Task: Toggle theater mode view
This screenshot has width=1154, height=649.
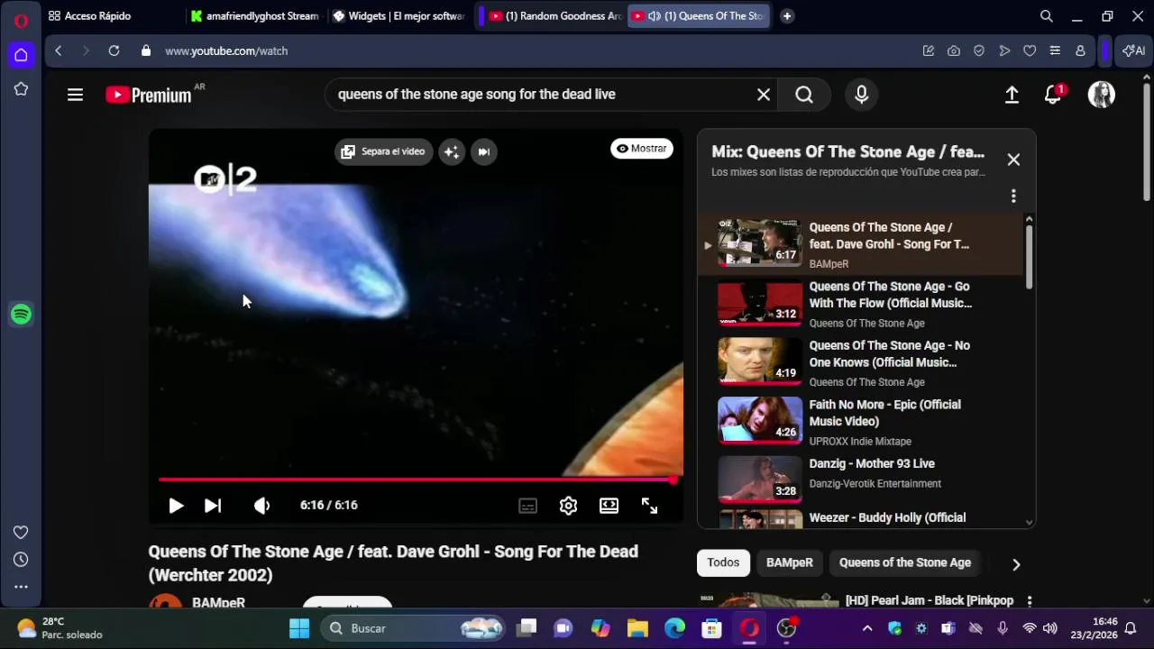Action: 609,506
